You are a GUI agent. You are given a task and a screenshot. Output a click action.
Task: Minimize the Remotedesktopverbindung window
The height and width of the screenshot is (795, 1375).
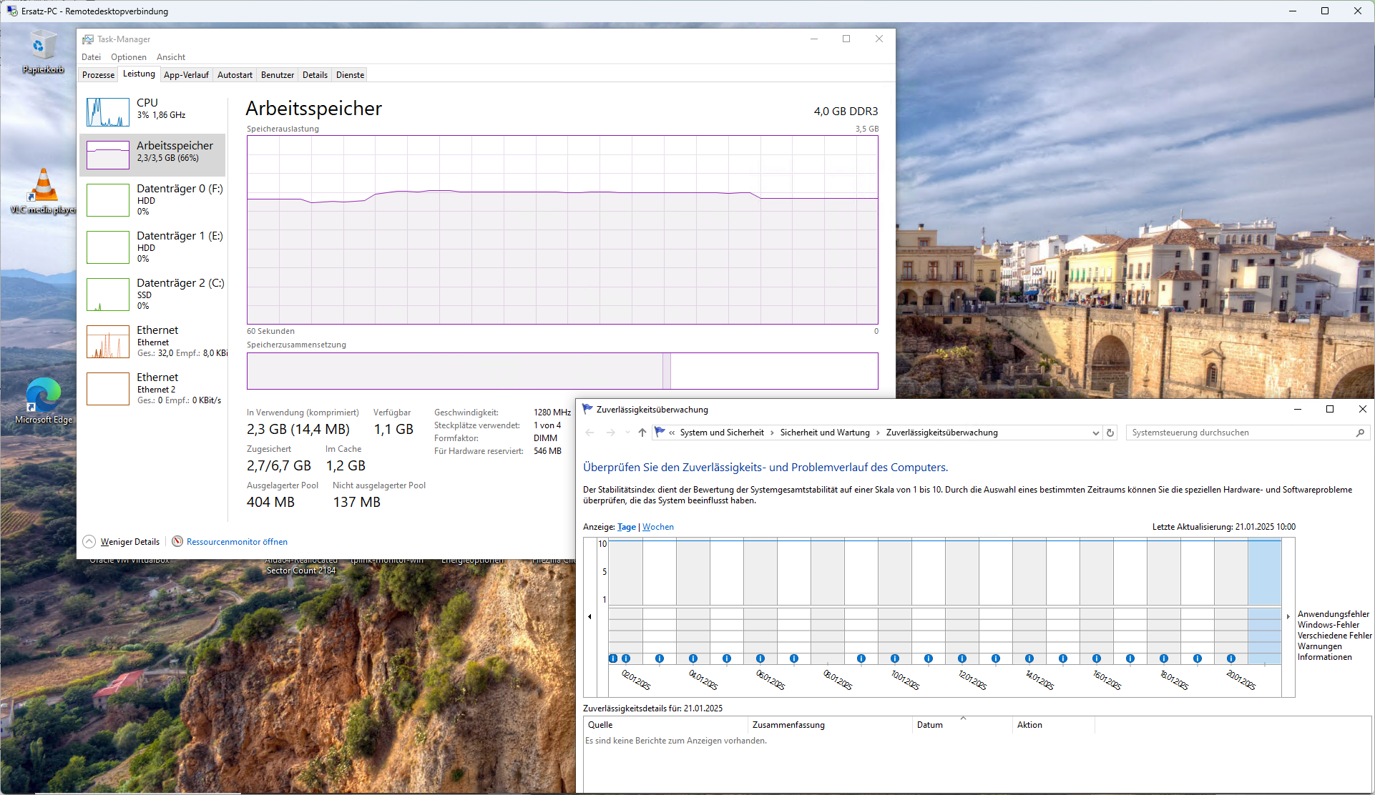coord(1292,11)
